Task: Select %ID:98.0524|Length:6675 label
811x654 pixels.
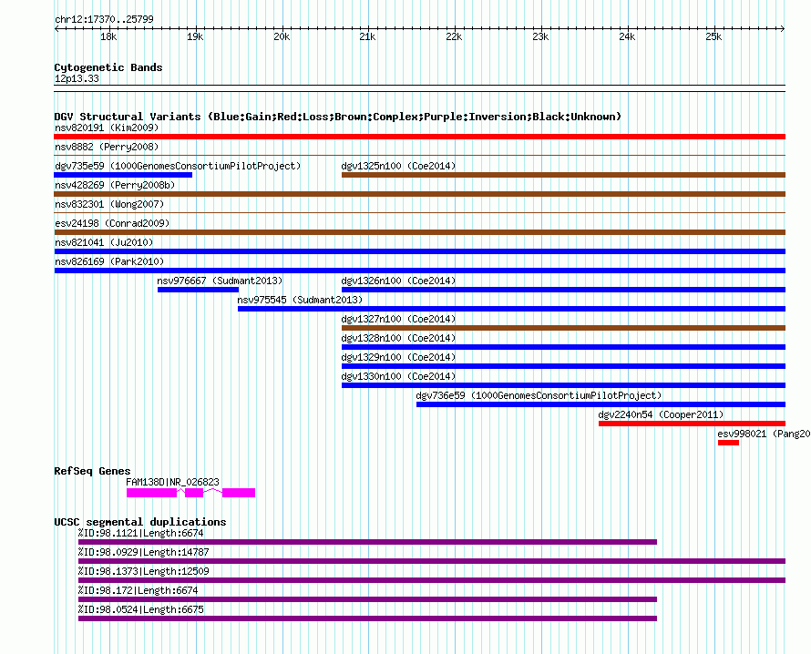Action: [140, 609]
